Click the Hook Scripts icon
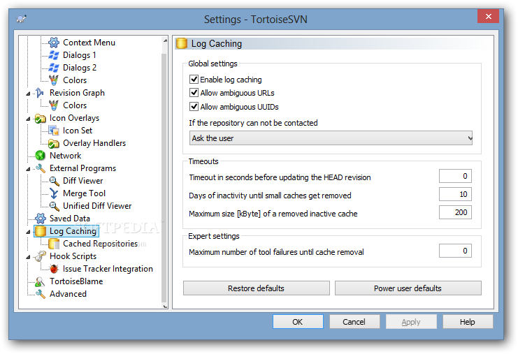The height and width of the screenshot is (354, 518). (40, 256)
